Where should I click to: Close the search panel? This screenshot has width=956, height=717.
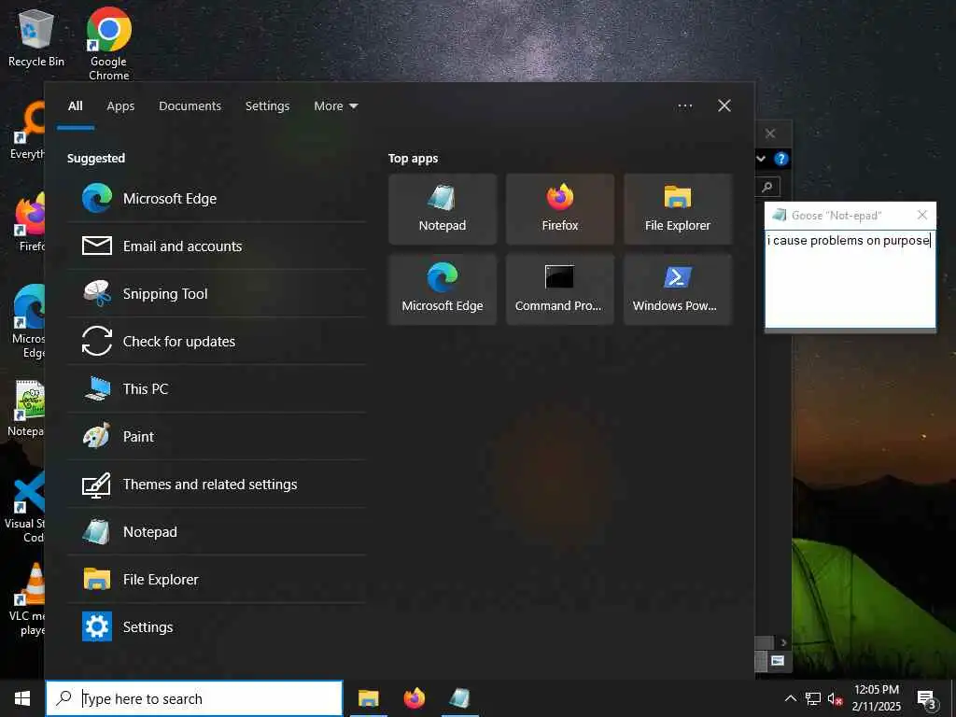(x=724, y=106)
